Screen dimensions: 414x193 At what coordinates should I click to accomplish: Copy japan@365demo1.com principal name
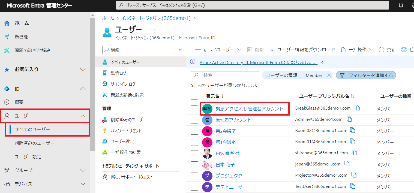(347, 164)
